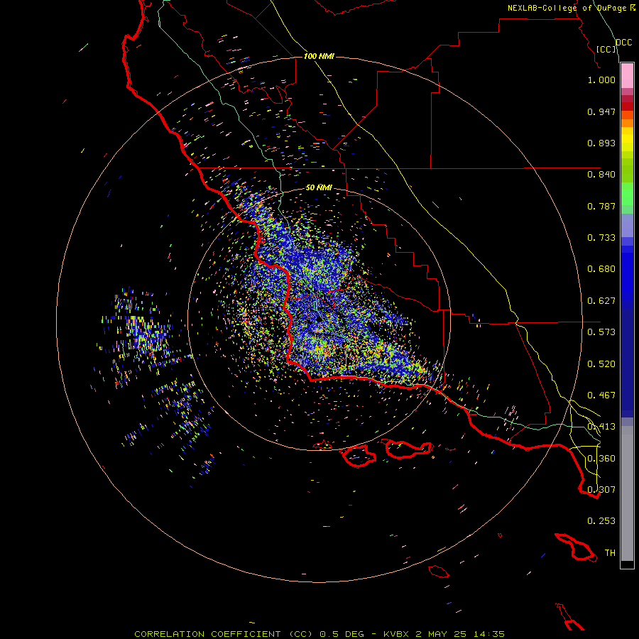Click the 0.573 scale value
639x639 pixels.
tap(601, 332)
